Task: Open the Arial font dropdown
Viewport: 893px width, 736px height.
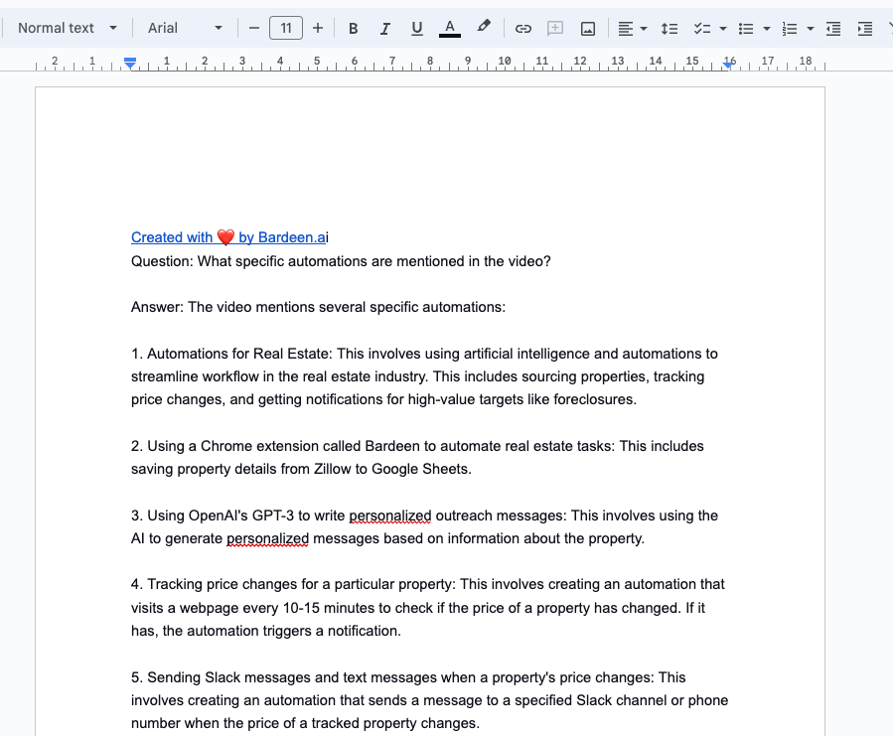Action: click(185, 28)
